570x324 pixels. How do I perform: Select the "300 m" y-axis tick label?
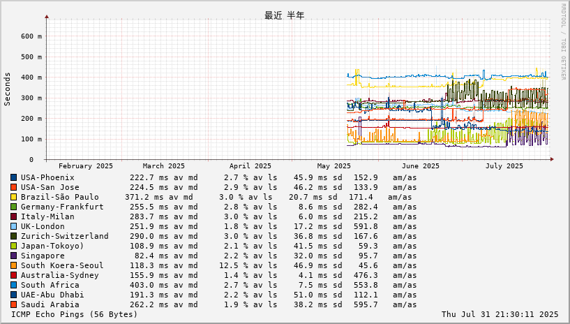tap(31, 98)
